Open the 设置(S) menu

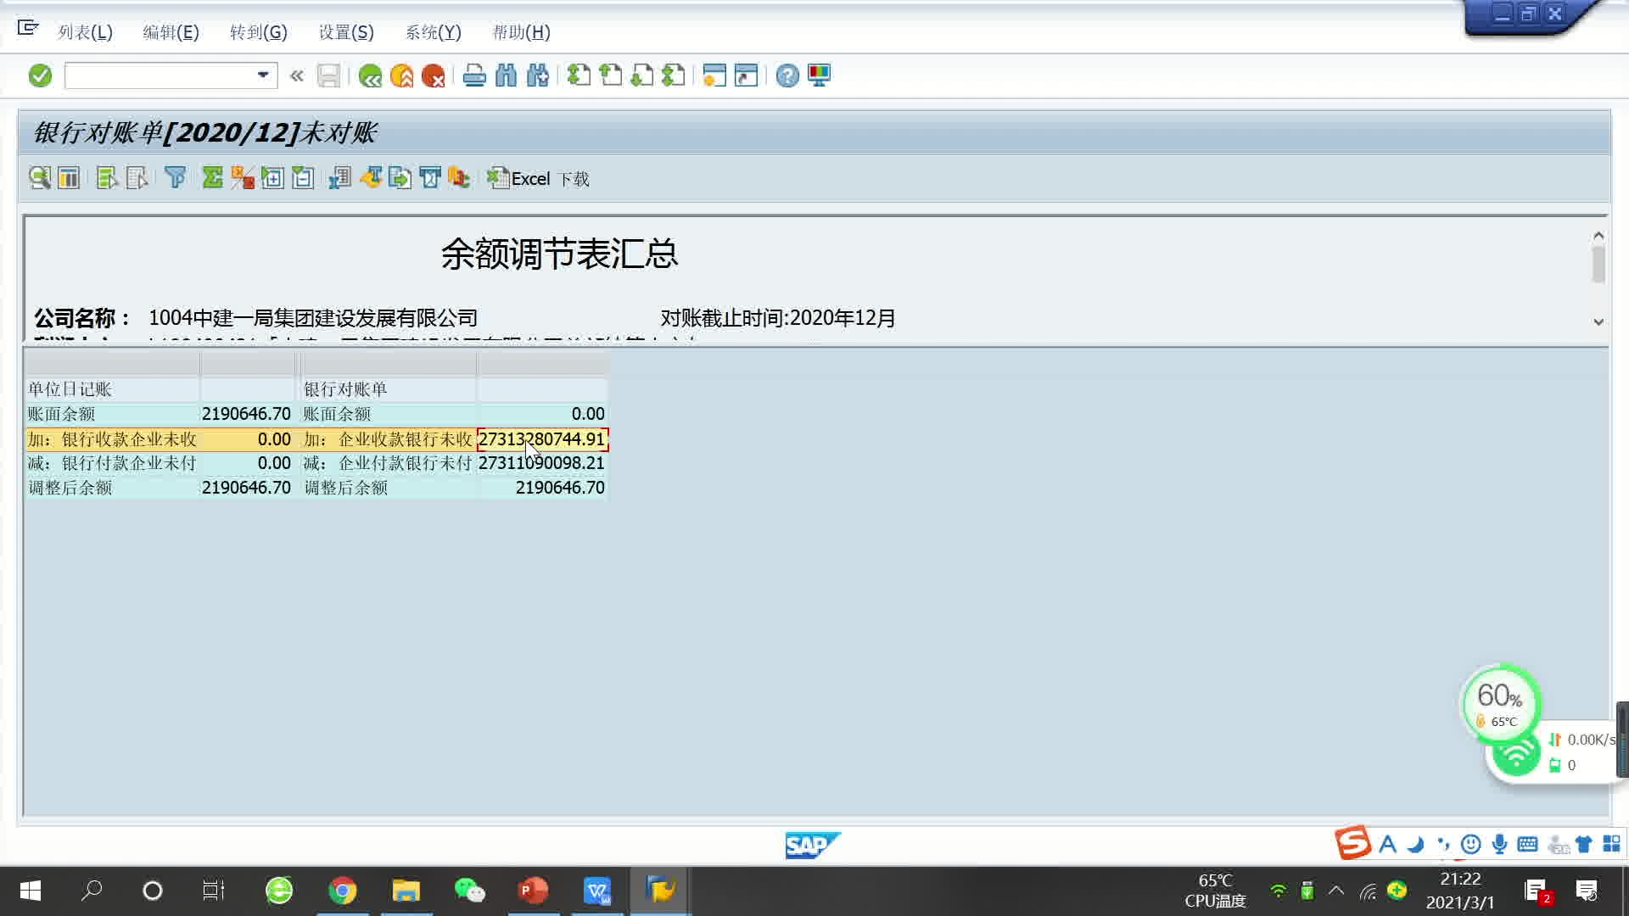346,32
